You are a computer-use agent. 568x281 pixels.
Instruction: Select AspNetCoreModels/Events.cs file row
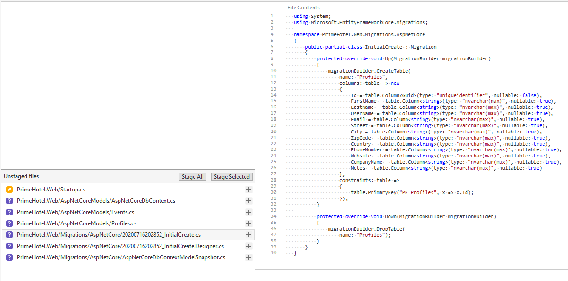[128, 212]
